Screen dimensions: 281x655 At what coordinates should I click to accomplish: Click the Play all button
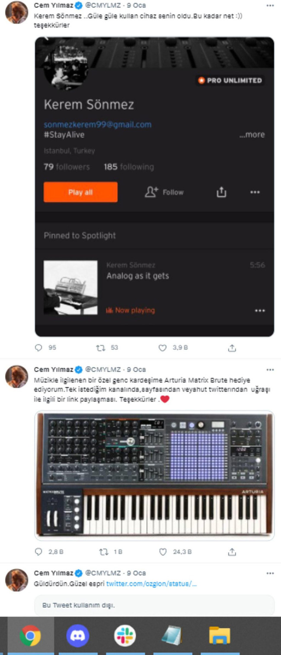(x=80, y=192)
